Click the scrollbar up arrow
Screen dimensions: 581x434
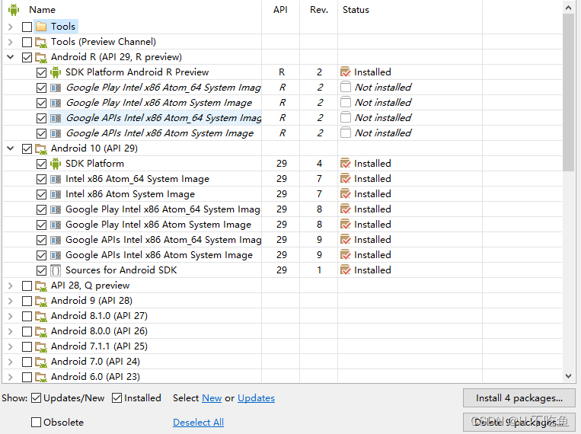pos(568,8)
